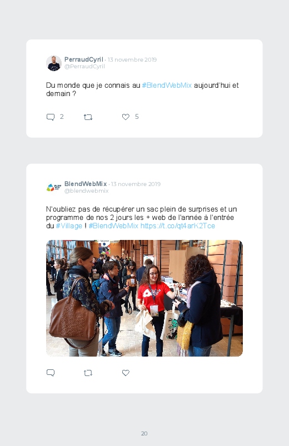The height and width of the screenshot is (446, 289).
Task: Click the first tweet's 13 novembre 2019 date
Action: point(132,60)
